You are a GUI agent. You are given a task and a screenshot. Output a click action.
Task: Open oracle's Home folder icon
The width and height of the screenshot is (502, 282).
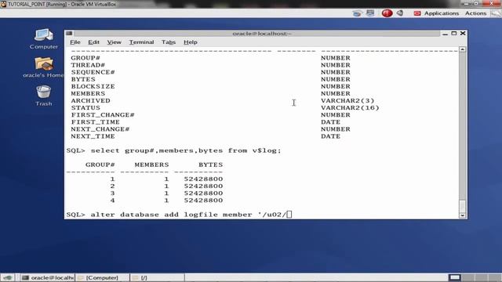pos(44,67)
